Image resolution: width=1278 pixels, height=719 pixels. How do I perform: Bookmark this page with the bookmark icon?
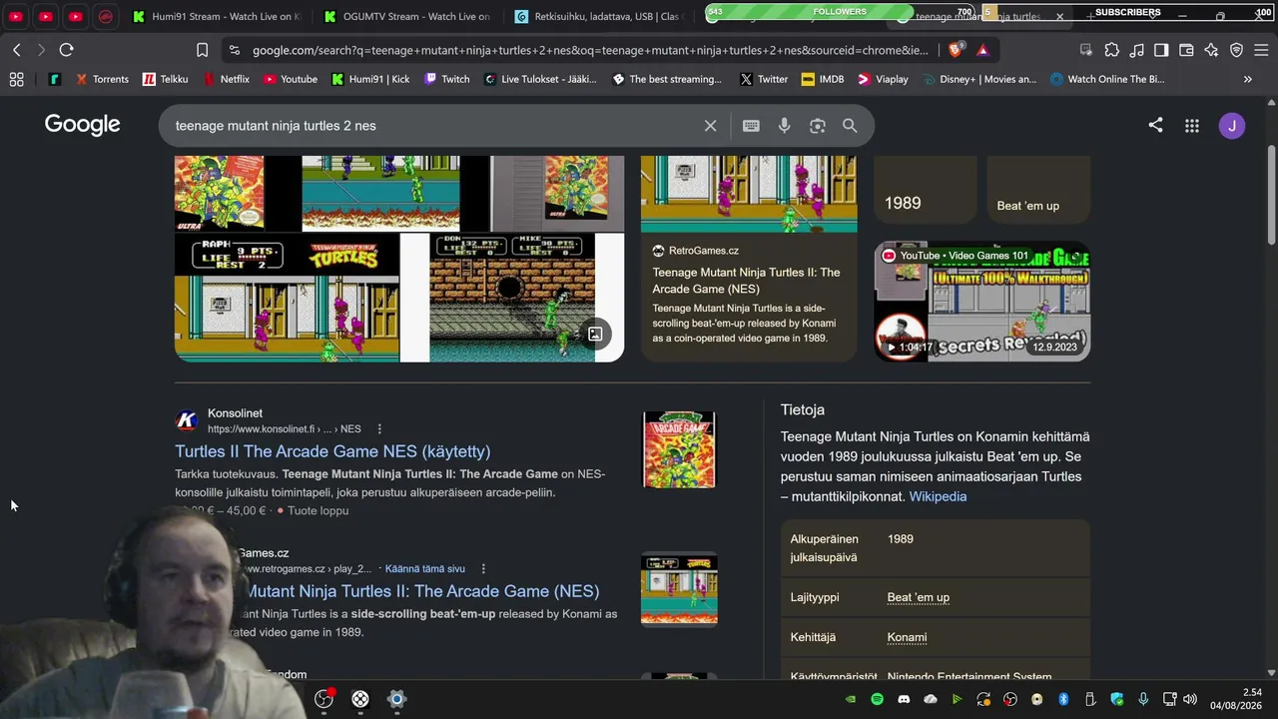202,50
